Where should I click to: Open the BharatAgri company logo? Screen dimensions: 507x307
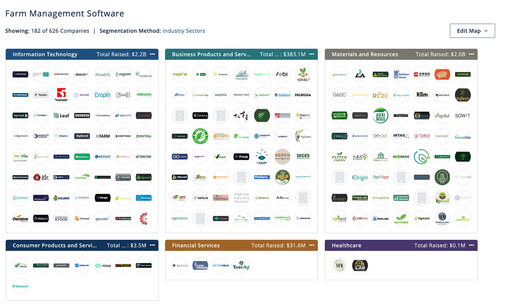point(82,156)
